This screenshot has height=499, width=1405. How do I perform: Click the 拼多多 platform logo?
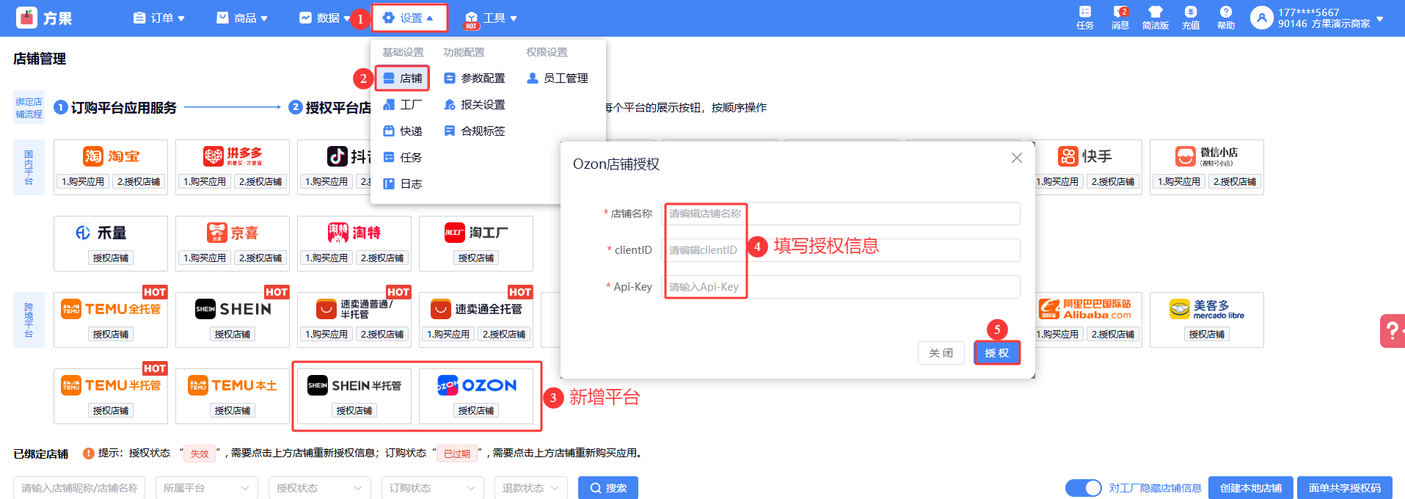pyautogui.click(x=233, y=156)
